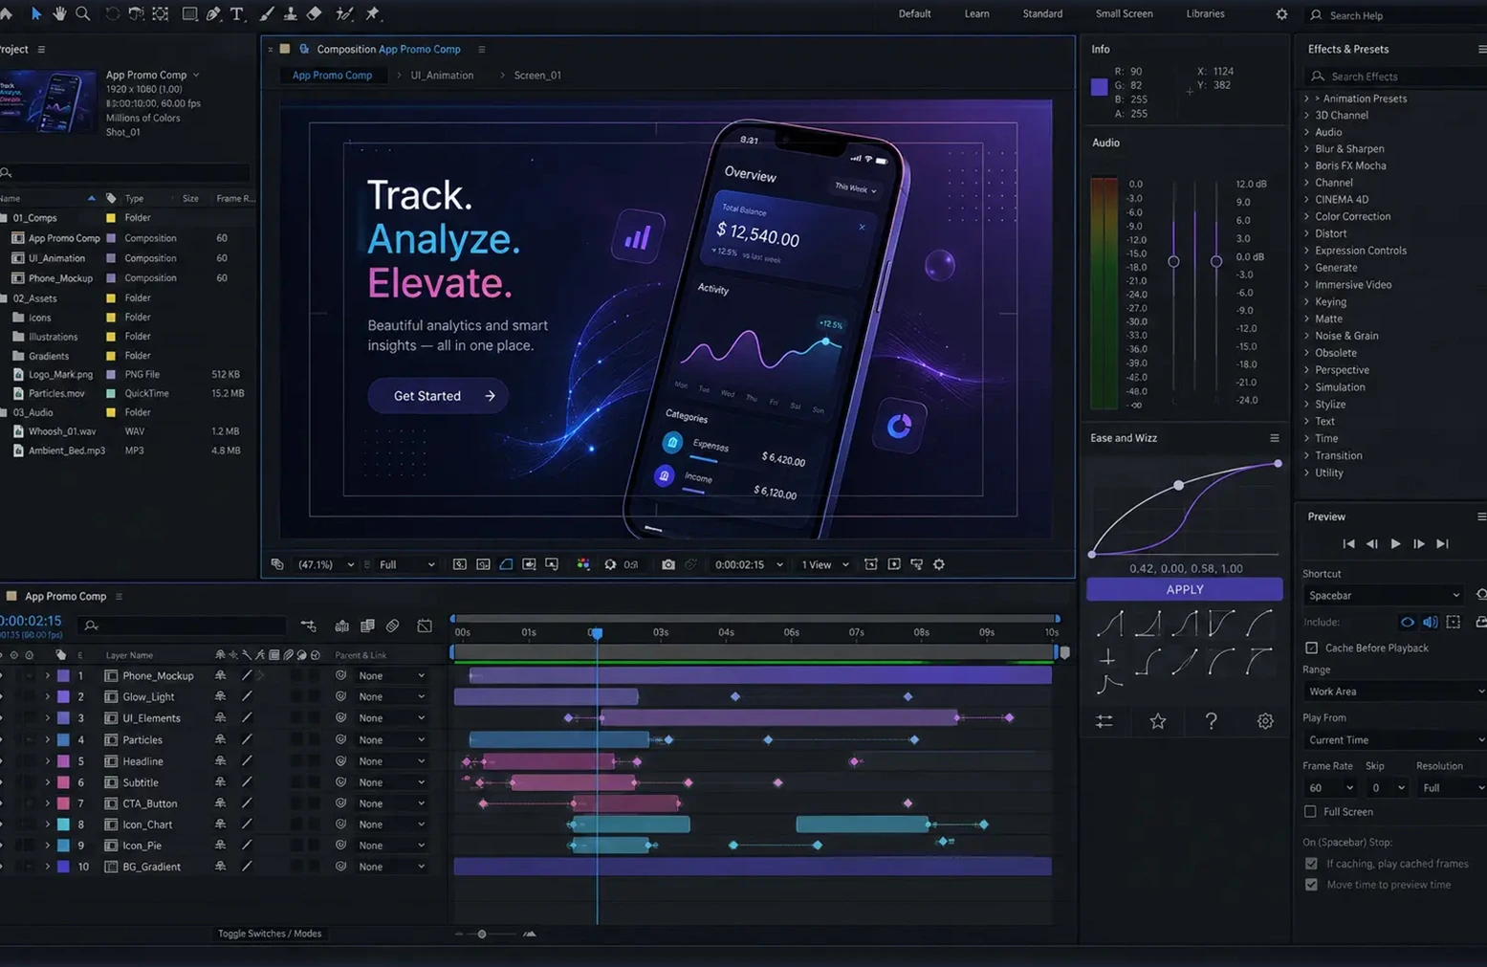The height and width of the screenshot is (967, 1487).
Task: Open the timeline App Promo Comp panel menu
Action: click(x=119, y=596)
